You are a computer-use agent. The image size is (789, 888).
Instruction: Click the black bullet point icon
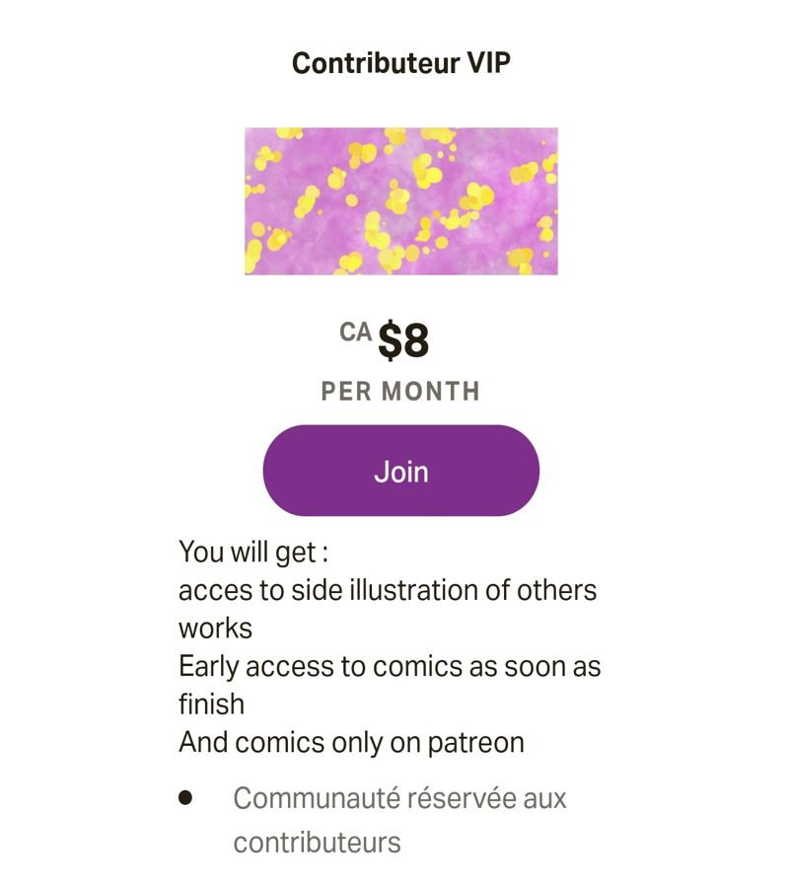click(185, 797)
